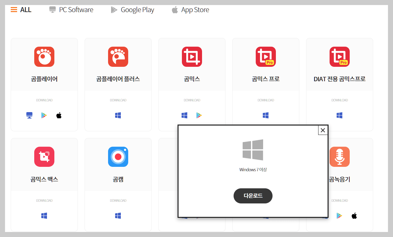Click the 곰믹스 프로 app icon
The height and width of the screenshot is (237, 393).
[266, 57]
